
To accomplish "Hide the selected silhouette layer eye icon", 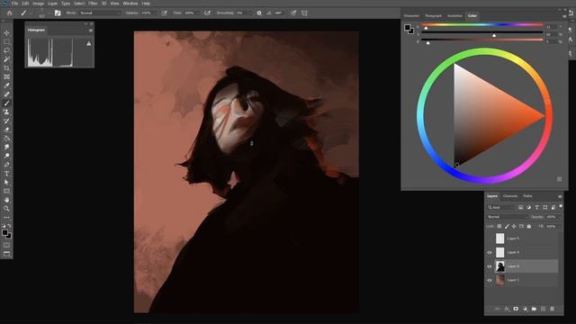I will pos(490,266).
